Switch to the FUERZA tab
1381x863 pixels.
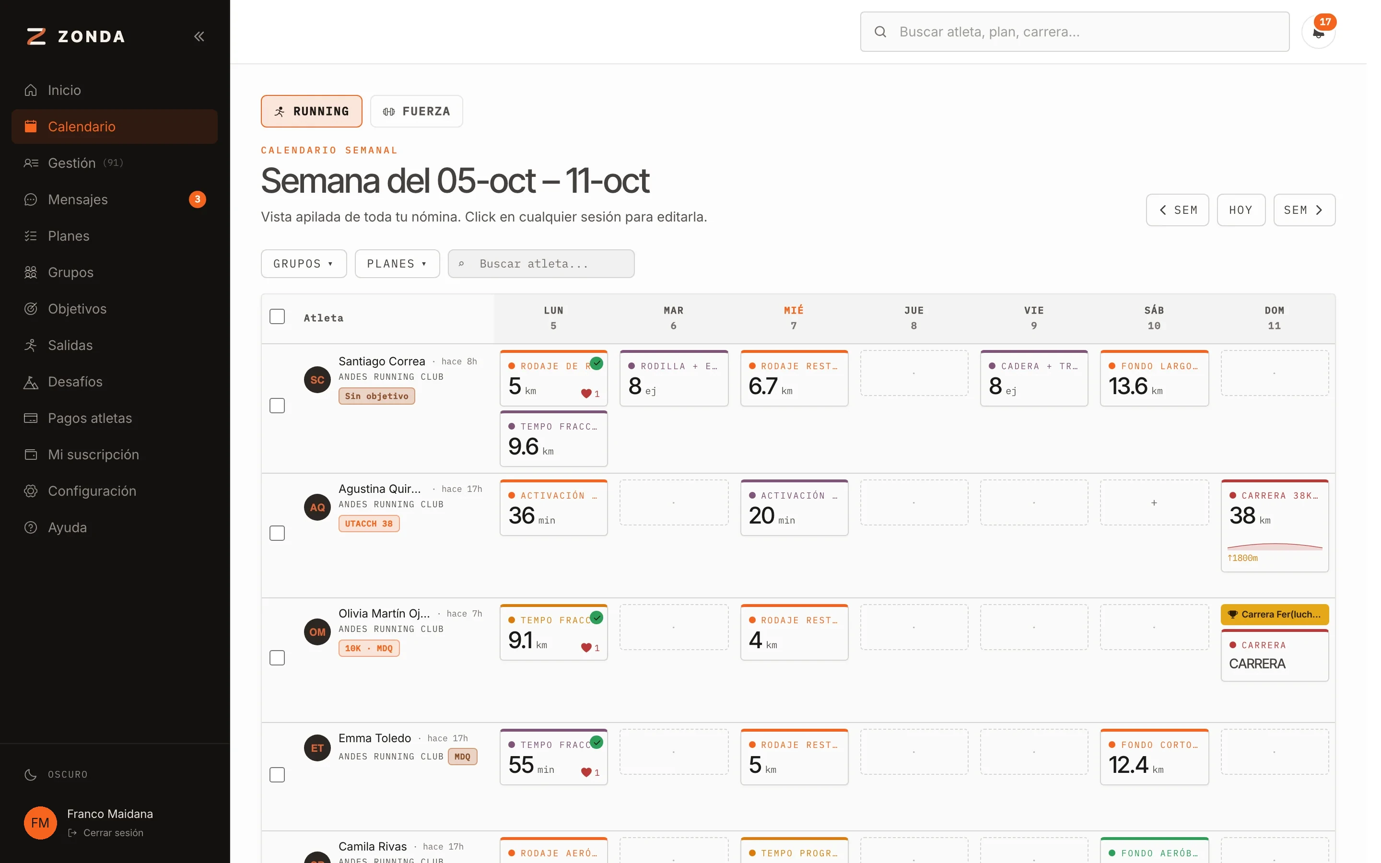coord(417,111)
